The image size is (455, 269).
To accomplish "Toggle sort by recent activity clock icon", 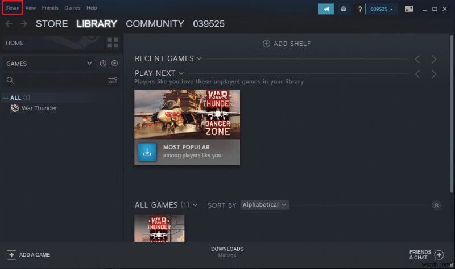I will coord(103,64).
